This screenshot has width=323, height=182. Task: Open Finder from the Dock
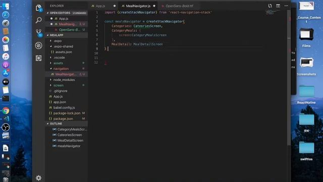6,6
